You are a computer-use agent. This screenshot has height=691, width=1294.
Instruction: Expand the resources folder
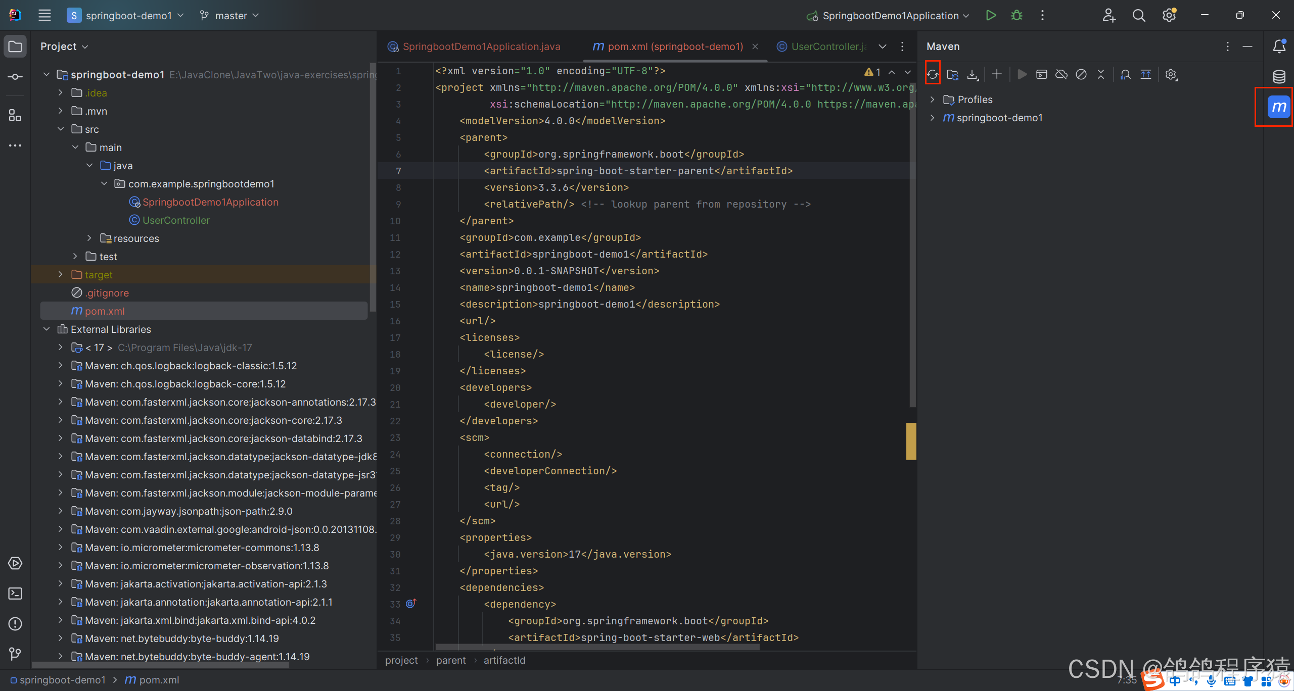89,238
